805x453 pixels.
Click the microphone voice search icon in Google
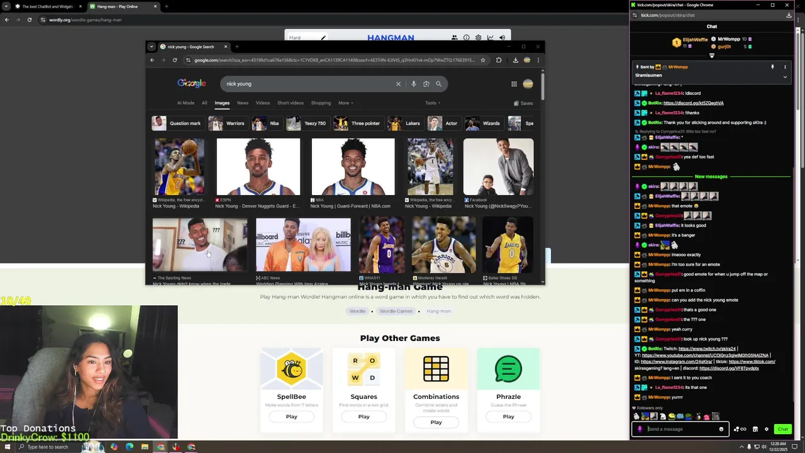pos(413,84)
